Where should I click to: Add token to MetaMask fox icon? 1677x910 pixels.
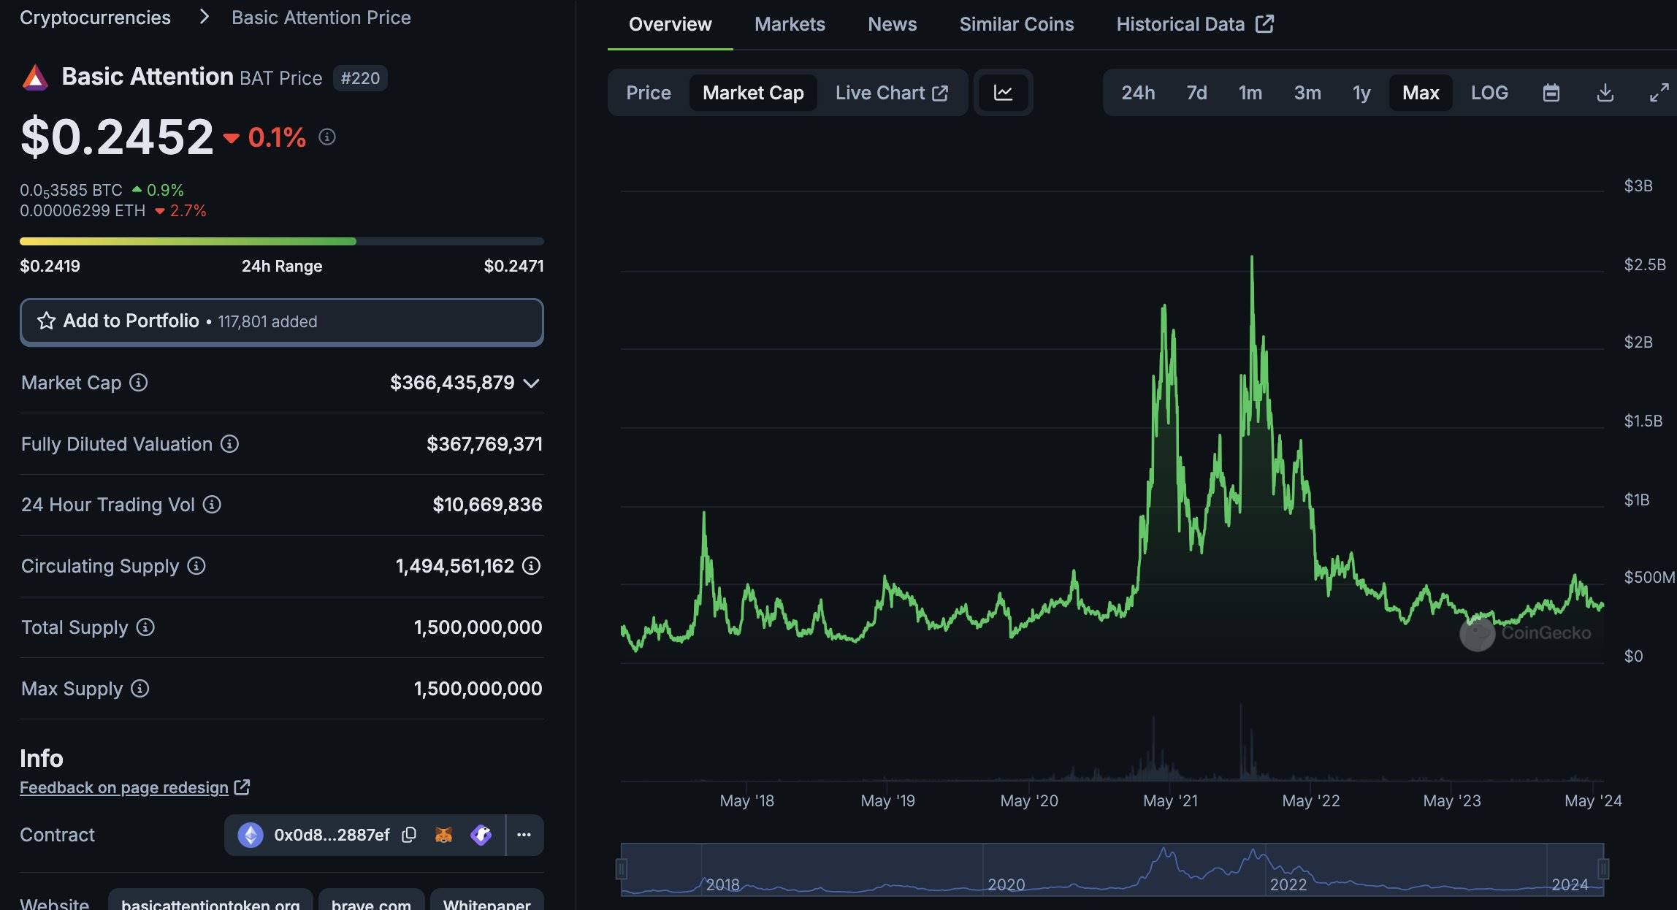coord(443,835)
